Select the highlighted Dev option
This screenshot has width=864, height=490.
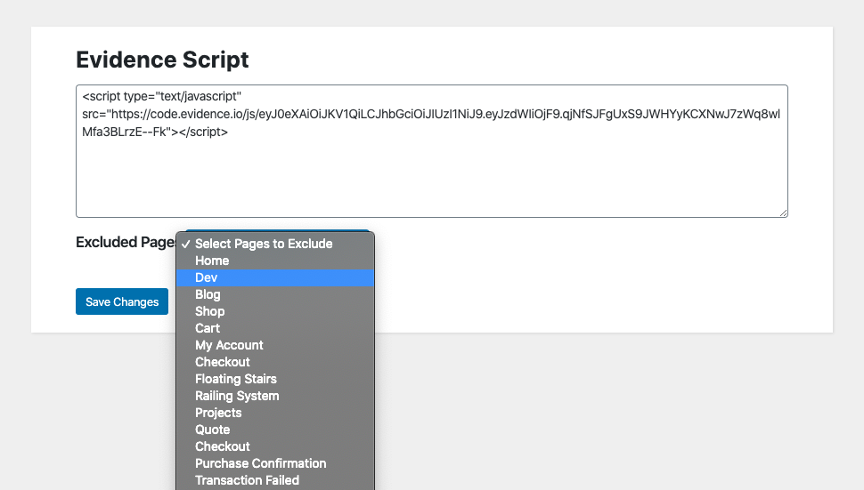pos(275,277)
